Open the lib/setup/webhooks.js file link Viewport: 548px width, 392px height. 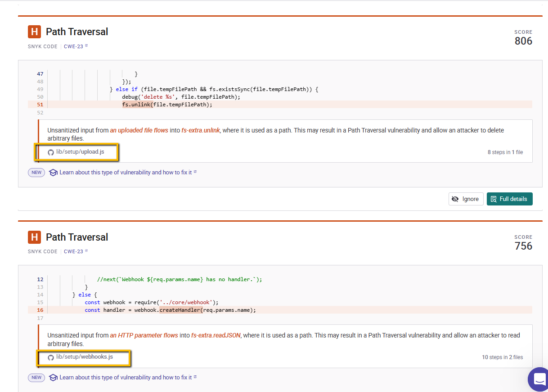(x=85, y=357)
